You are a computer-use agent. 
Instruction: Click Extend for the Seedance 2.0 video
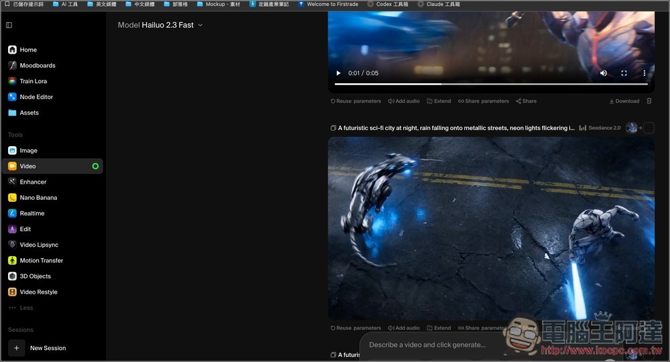click(439, 328)
